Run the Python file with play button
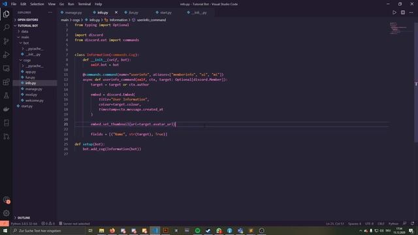 394,12
